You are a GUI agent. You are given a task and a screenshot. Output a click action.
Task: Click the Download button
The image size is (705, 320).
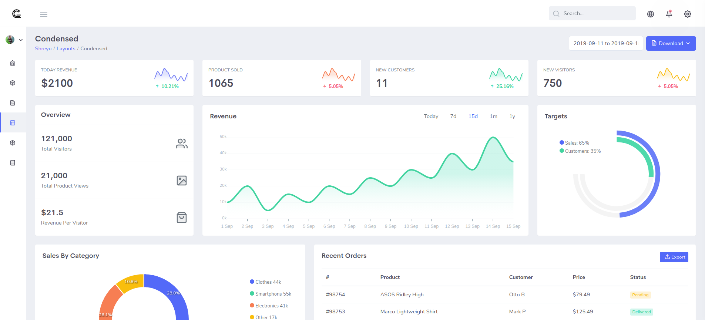[671, 43]
